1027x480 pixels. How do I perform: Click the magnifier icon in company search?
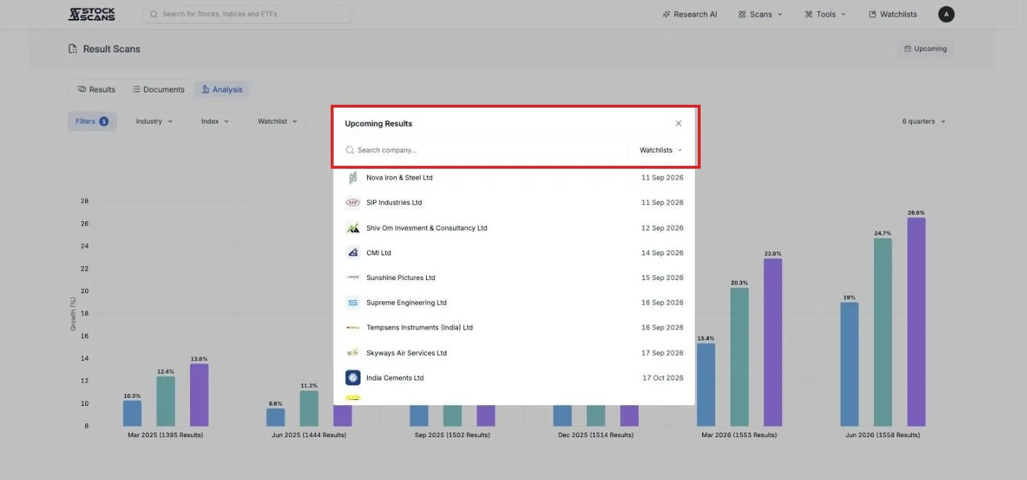[350, 150]
